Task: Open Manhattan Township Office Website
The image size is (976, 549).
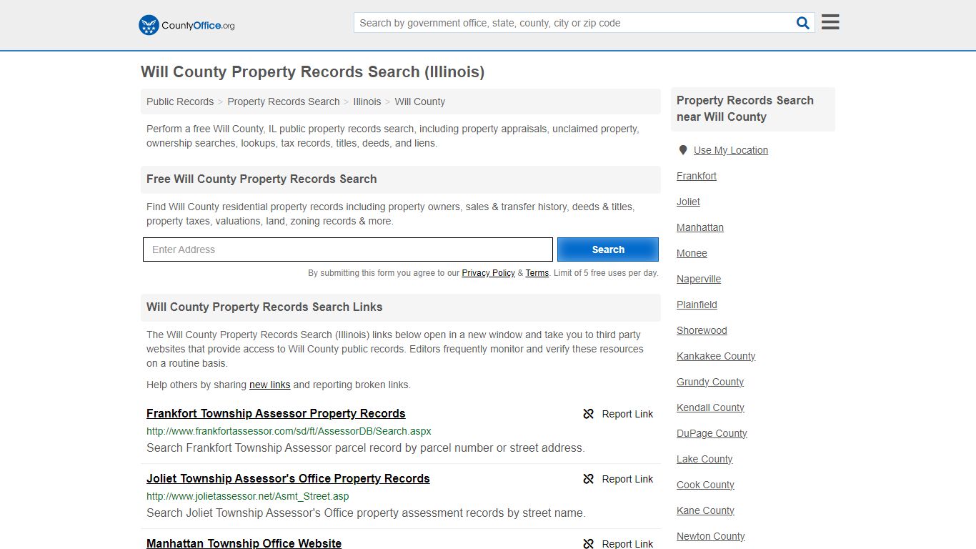Action: point(244,543)
